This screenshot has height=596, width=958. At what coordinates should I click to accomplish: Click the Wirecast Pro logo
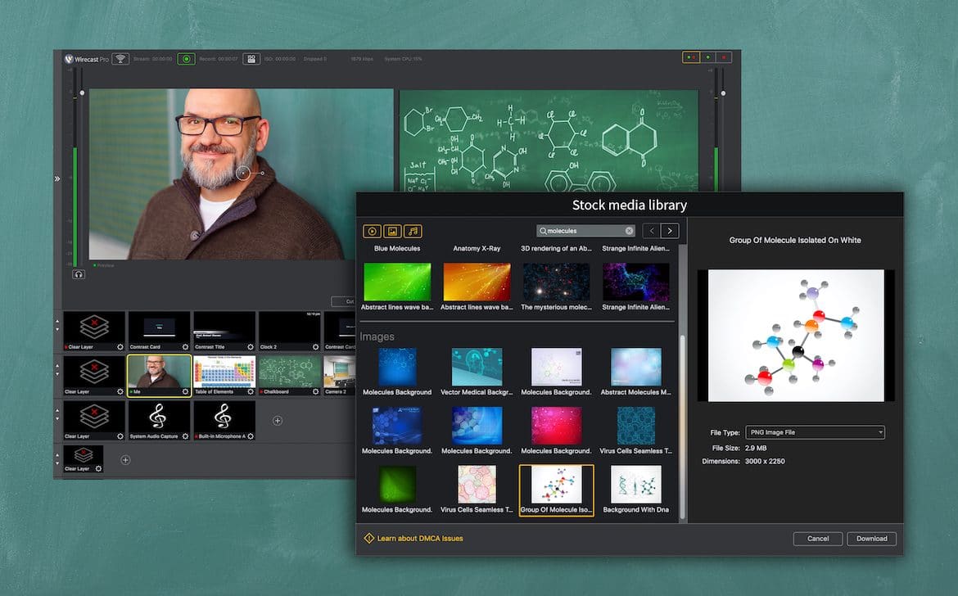point(86,59)
